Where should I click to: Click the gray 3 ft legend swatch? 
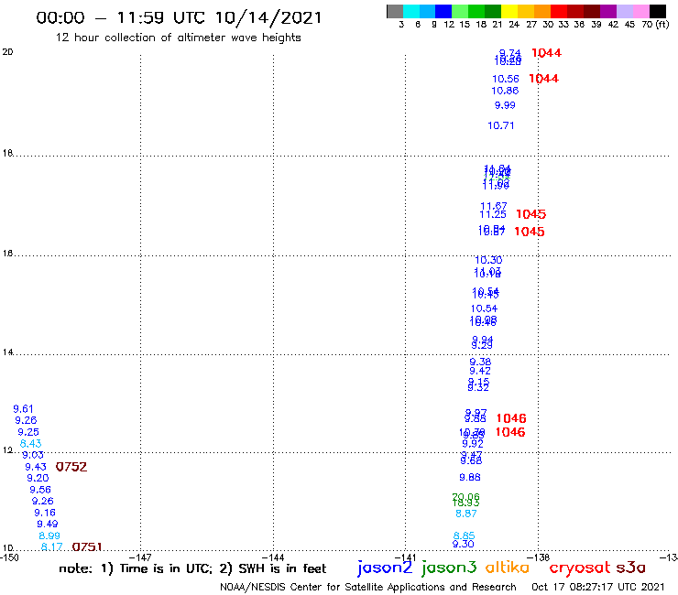pos(395,11)
